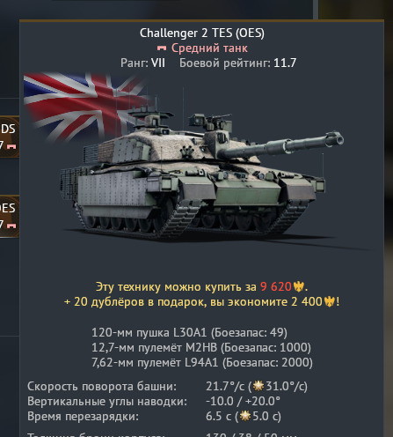Click the tank icon on the DS tree card
393x437 pixels.
(11, 146)
